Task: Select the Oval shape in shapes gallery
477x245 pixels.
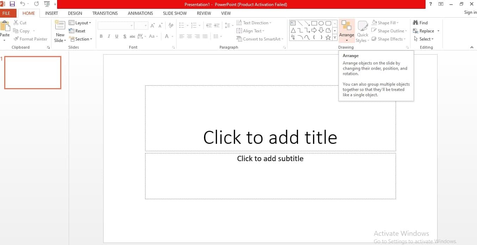Action: pyautogui.click(x=321, y=23)
